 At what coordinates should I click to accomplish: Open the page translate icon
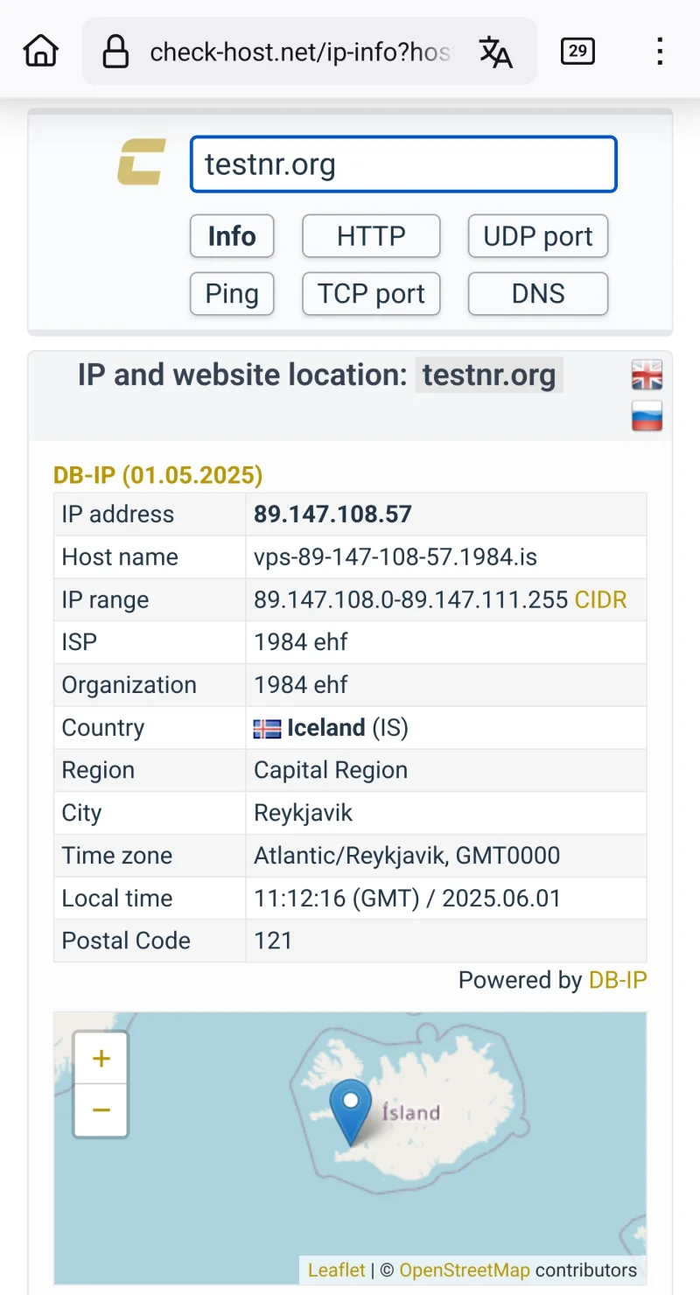point(495,52)
